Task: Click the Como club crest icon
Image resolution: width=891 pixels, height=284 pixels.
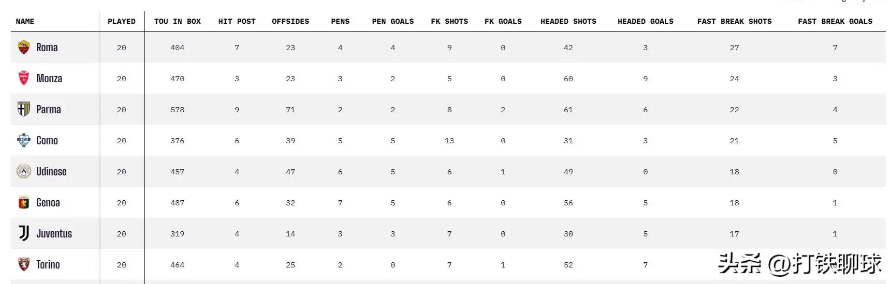Action: pyautogui.click(x=24, y=141)
